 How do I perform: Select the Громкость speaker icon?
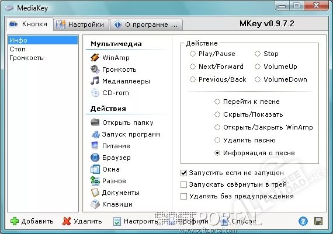(95, 69)
